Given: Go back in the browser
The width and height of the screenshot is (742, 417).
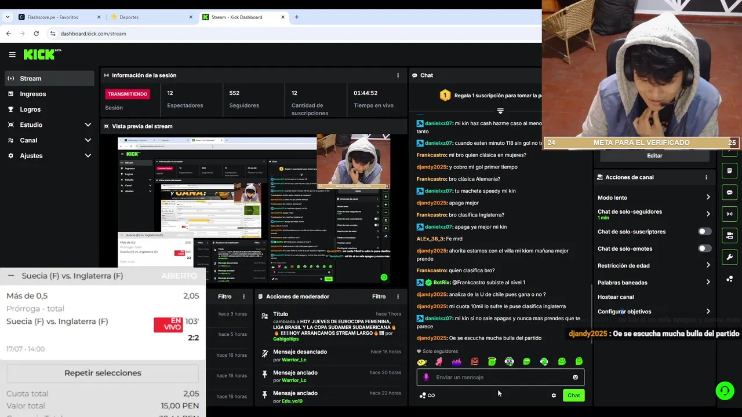Looking at the screenshot, I should coord(8,34).
